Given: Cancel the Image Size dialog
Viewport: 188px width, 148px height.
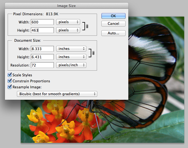Looking at the screenshot, I should click(x=113, y=24).
